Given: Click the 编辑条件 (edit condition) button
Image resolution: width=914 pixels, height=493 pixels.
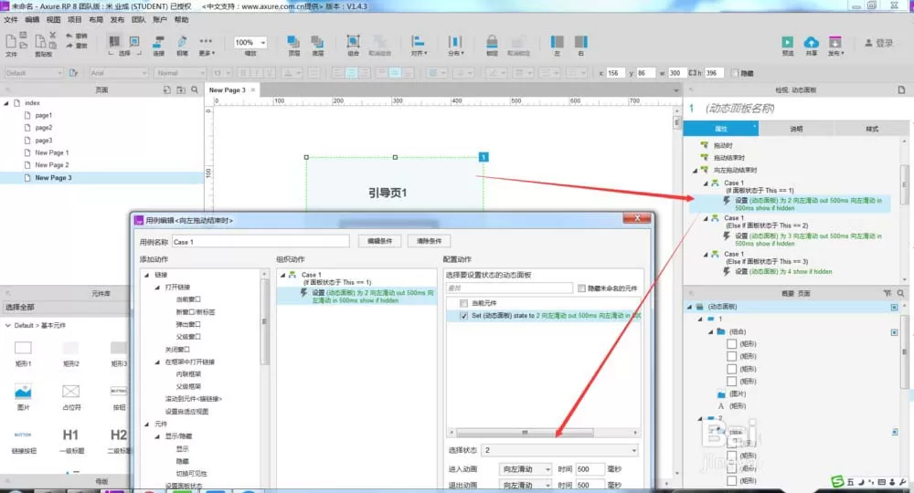Looking at the screenshot, I should pyautogui.click(x=379, y=241).
